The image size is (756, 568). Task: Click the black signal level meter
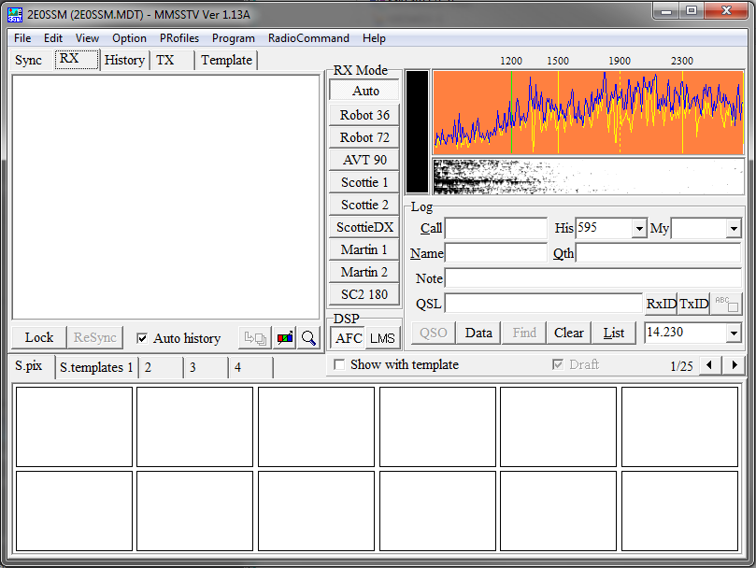click(417, 132)
